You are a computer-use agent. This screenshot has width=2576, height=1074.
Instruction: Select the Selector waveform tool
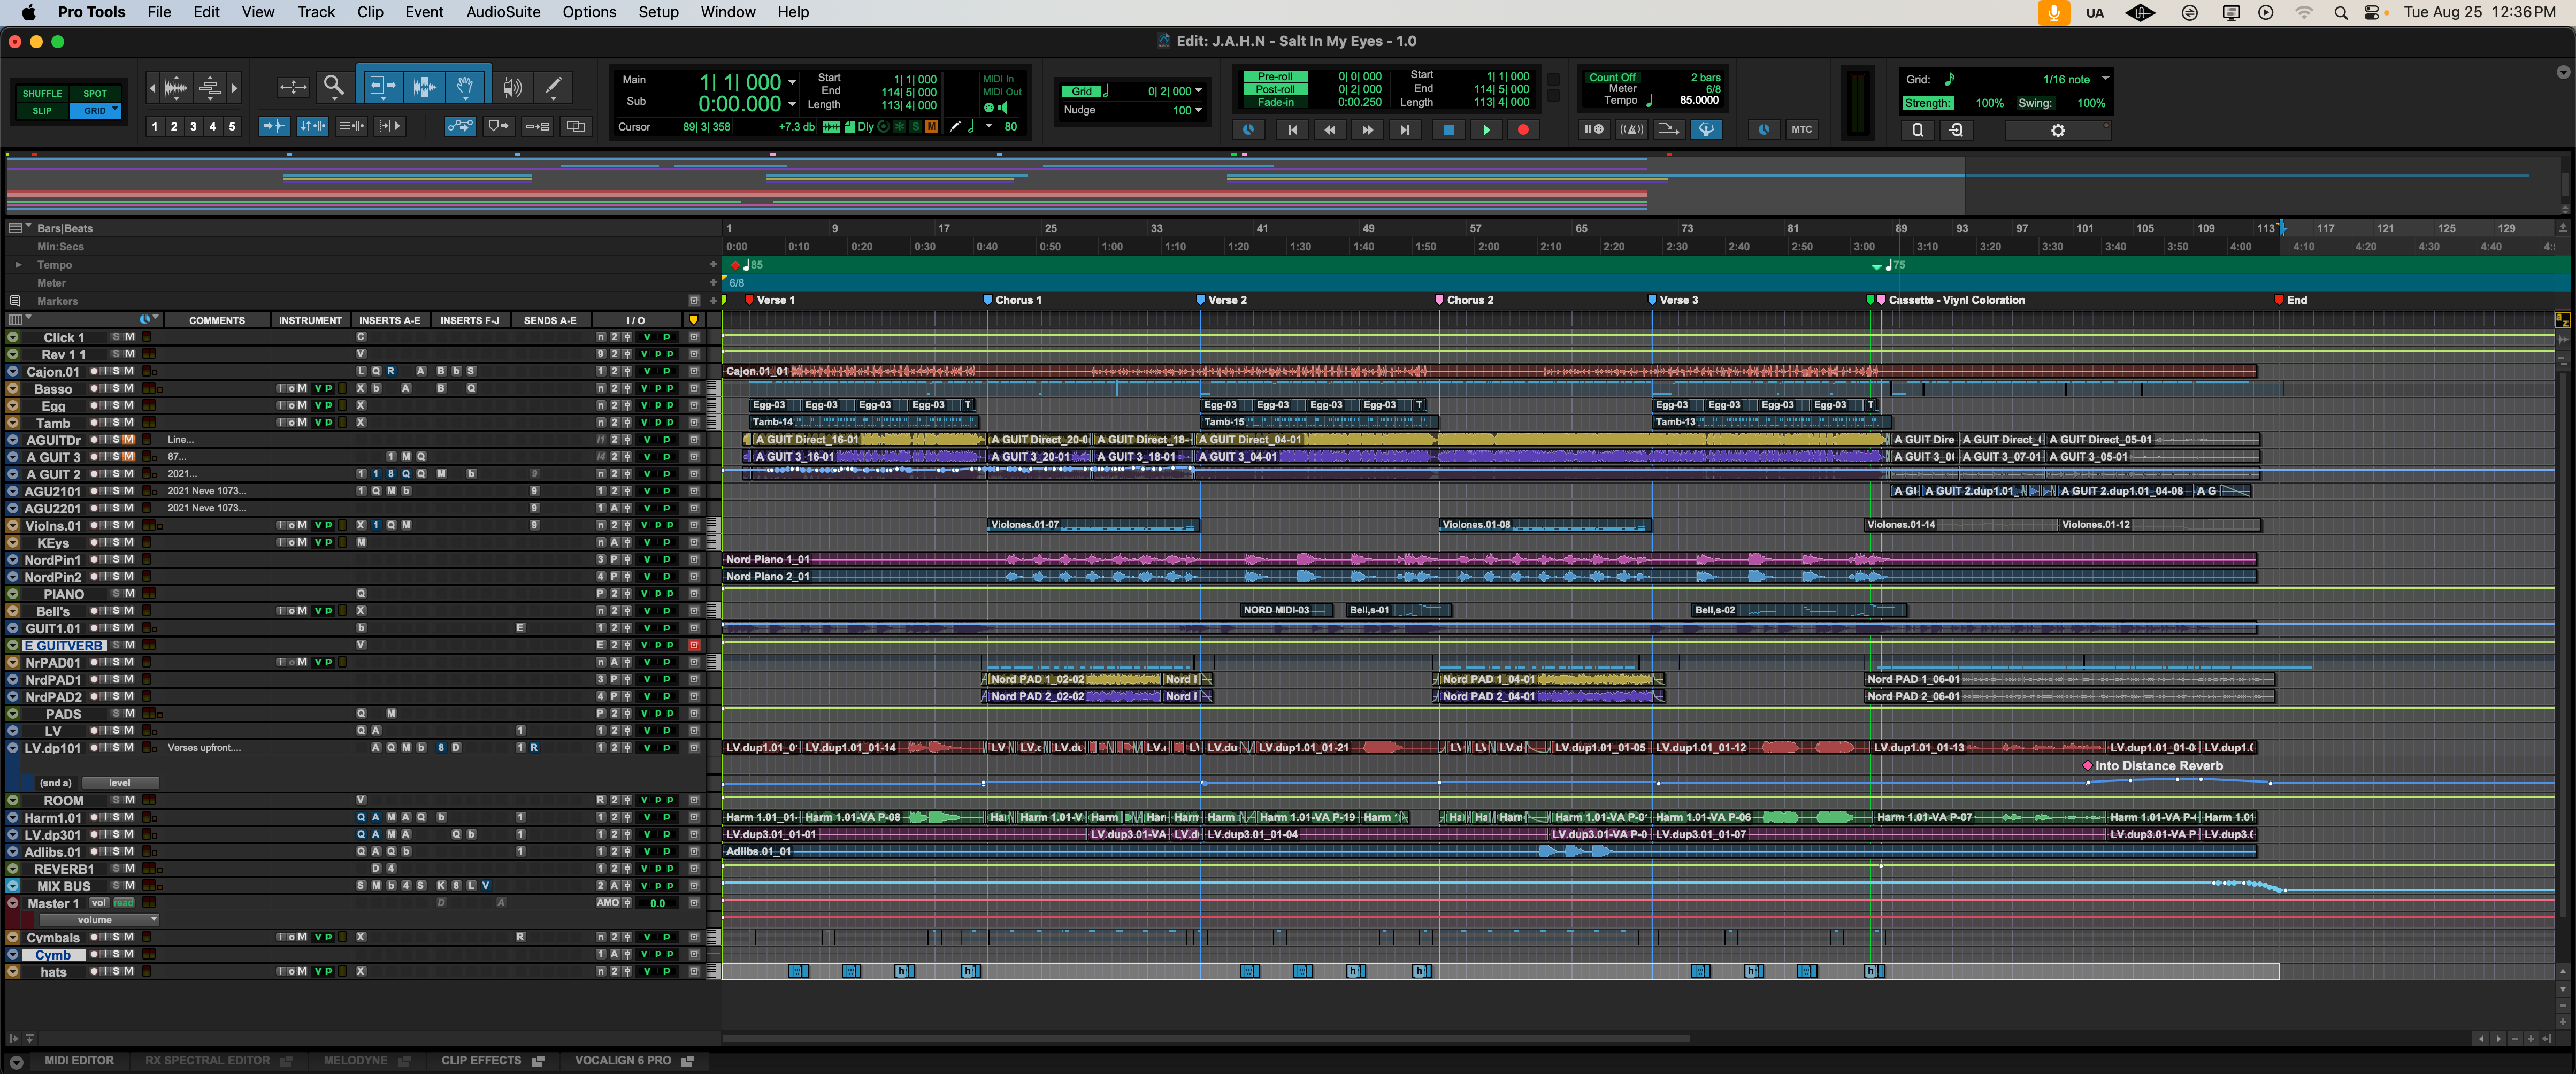coord(424,87)
